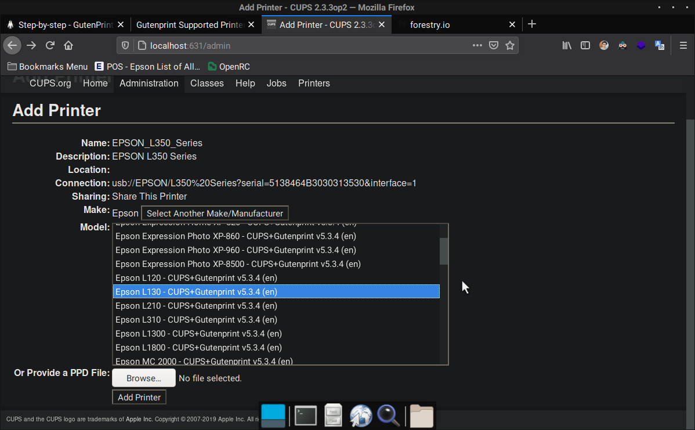Close the forestry.io tab

coord(512,25)
